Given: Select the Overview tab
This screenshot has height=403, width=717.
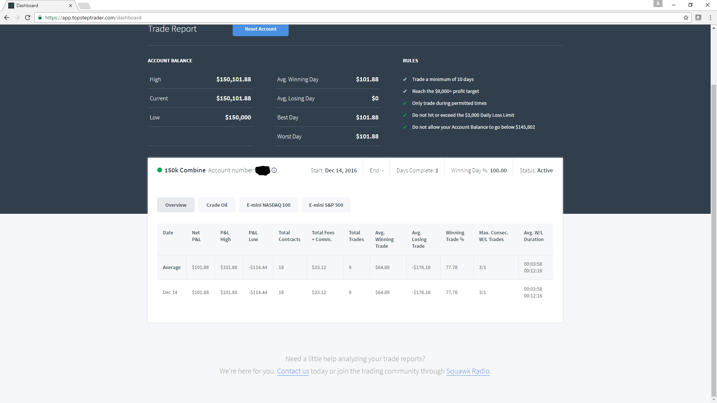Looking at the screenshot, I should tap(176, 205).
